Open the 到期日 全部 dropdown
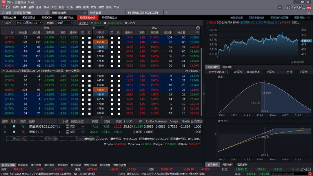This screenshot has width=313, height=176. coord(65,23)
